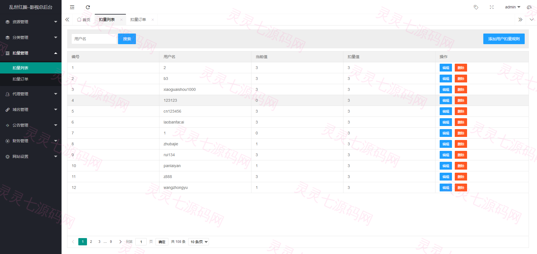537x254 pixels.
Task: Expand the 网站设置 sidebar menu
Action: 31,156
